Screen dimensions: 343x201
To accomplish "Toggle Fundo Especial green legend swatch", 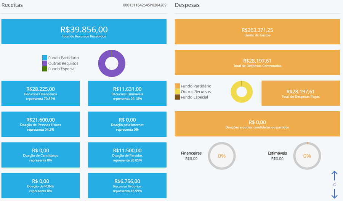I will [x=45, y=69].
